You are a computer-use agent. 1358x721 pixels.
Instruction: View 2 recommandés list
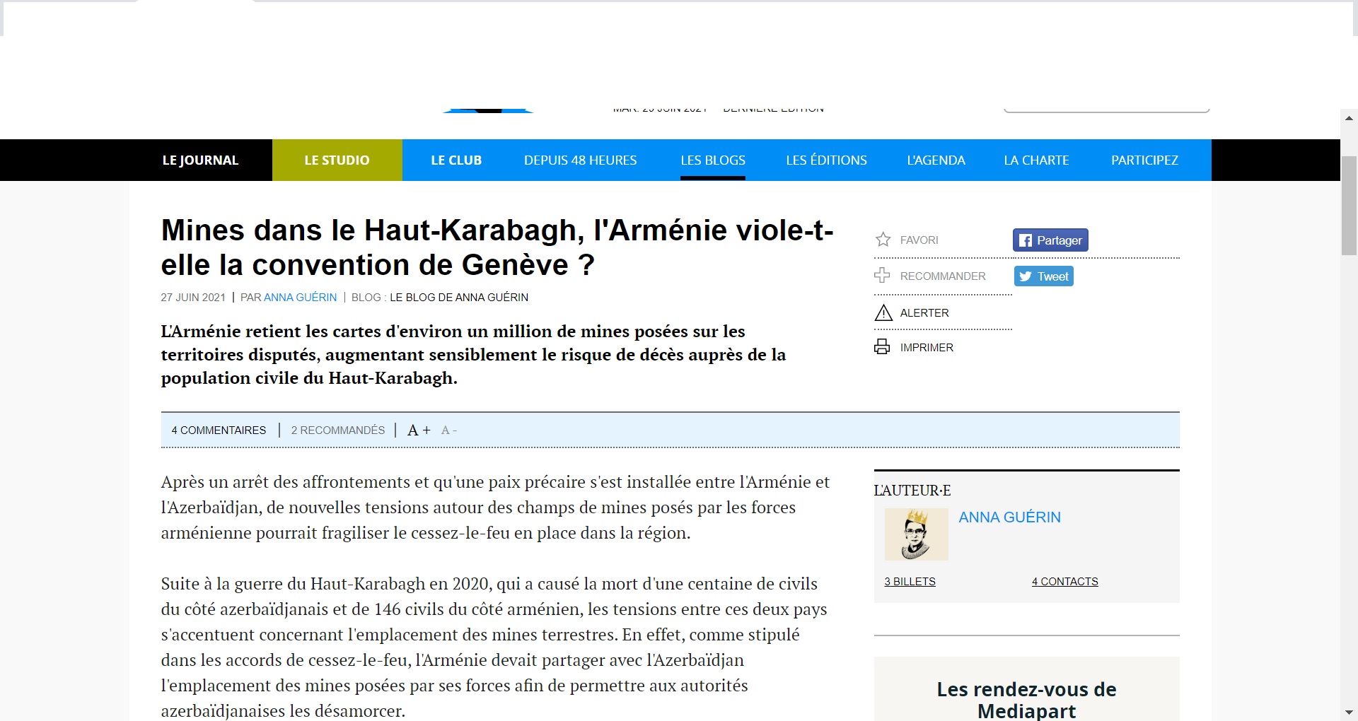pyautogui.click(x=338, y=430)
